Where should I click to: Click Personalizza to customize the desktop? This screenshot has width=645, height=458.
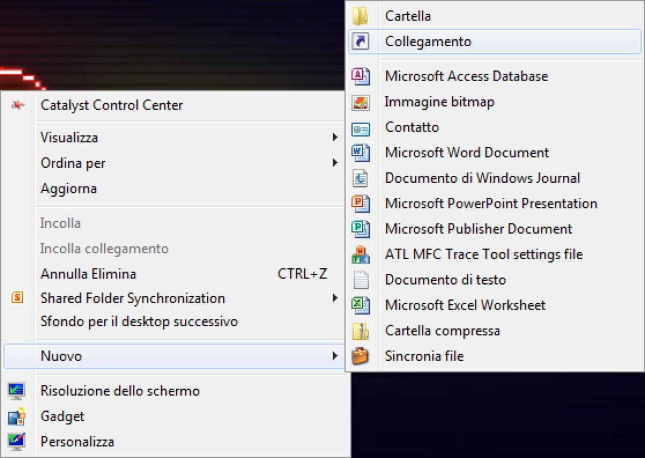[x=77, y=441]
